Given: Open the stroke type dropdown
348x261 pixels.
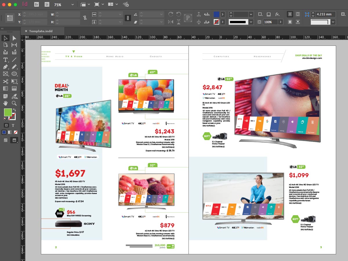Looking at the screenshot, I should (x=251, y=22).
